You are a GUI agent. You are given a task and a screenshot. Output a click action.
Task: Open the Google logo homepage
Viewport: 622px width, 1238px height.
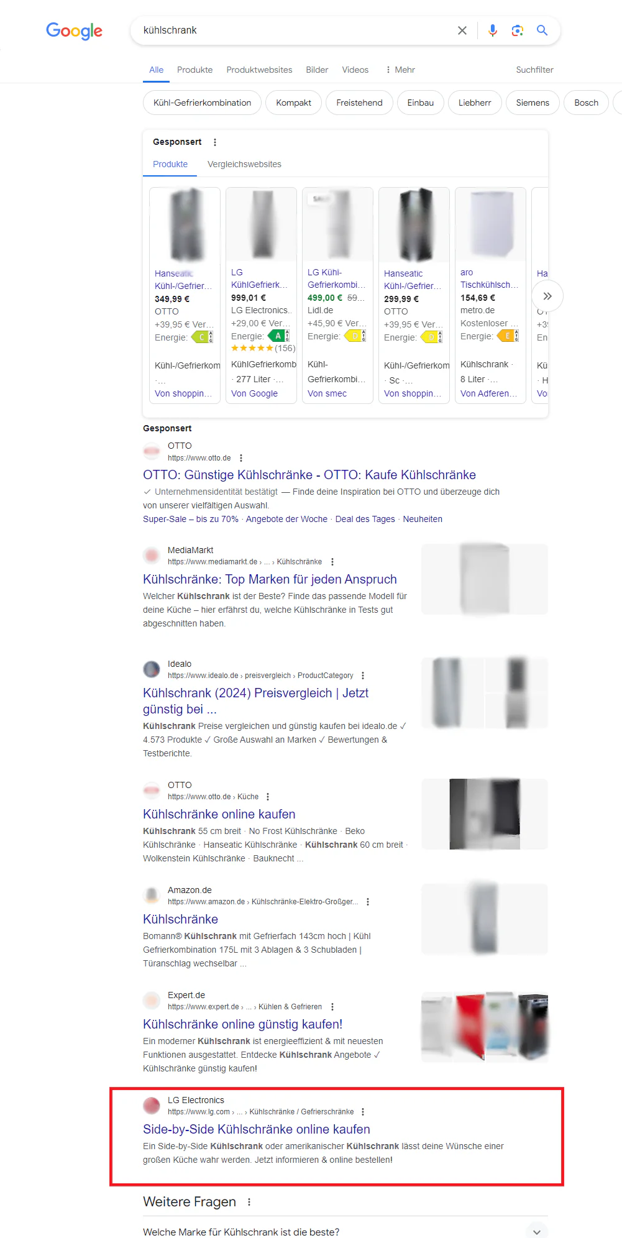pyautogui.click(x=74, y=30)
